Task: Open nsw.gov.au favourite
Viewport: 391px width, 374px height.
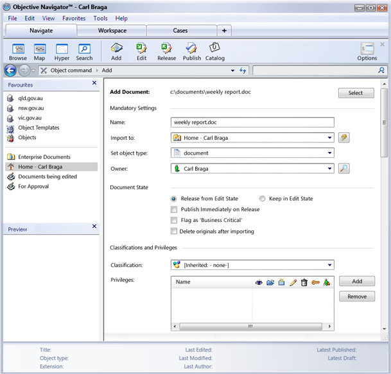Action: click(x=31, y=108)
